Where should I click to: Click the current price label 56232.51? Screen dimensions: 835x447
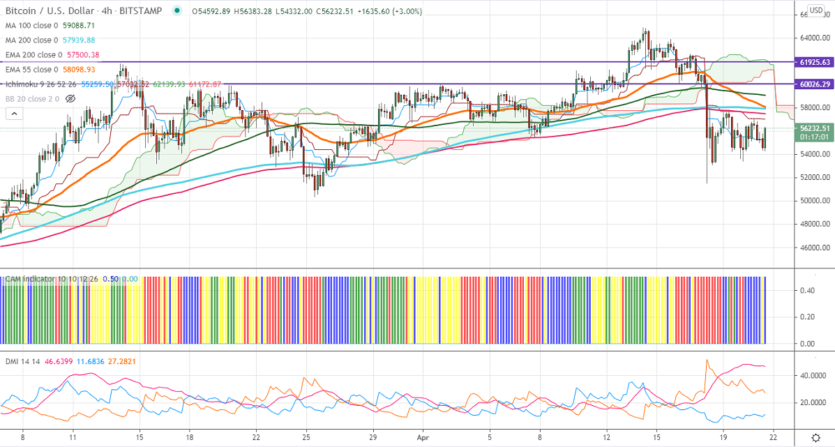point(813,128)
